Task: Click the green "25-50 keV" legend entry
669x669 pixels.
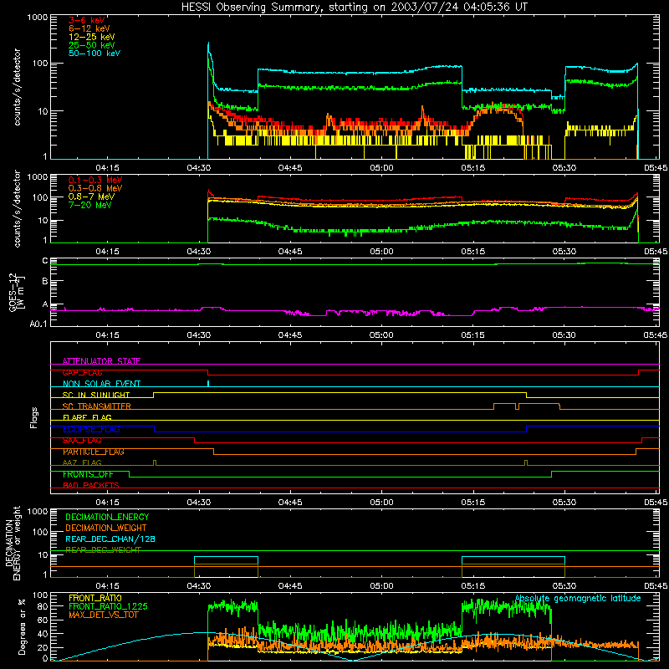Action: coord(92,45)
